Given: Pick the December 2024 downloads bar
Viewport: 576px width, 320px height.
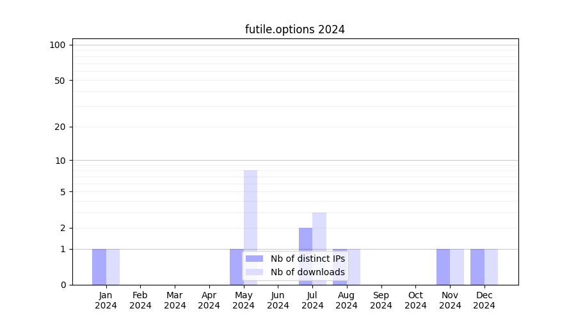Looking at the screenshot, I should pyautogui.click(x=491, y=266).
